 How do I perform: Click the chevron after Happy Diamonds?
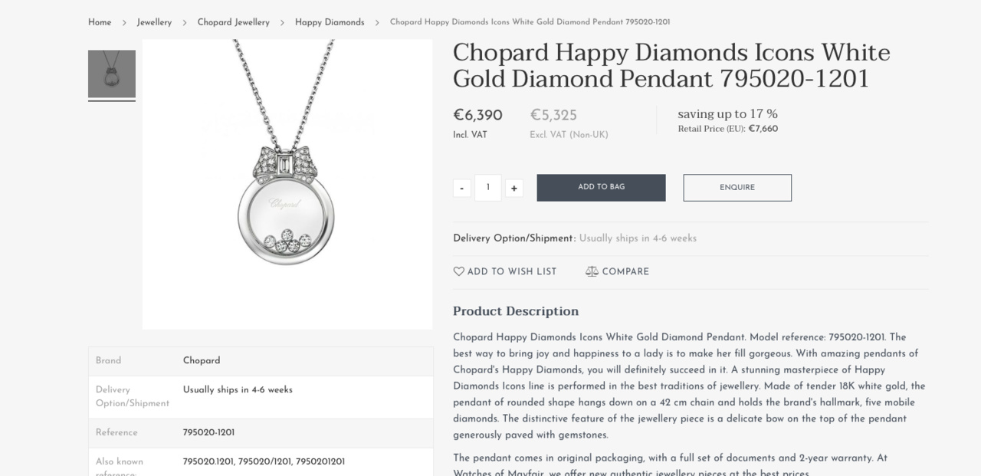pyautogui.click(x=377, y=23)
